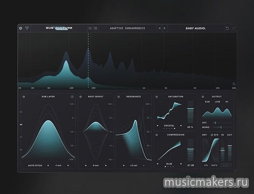Open the preset list hamburger menu

pos(90,28)
